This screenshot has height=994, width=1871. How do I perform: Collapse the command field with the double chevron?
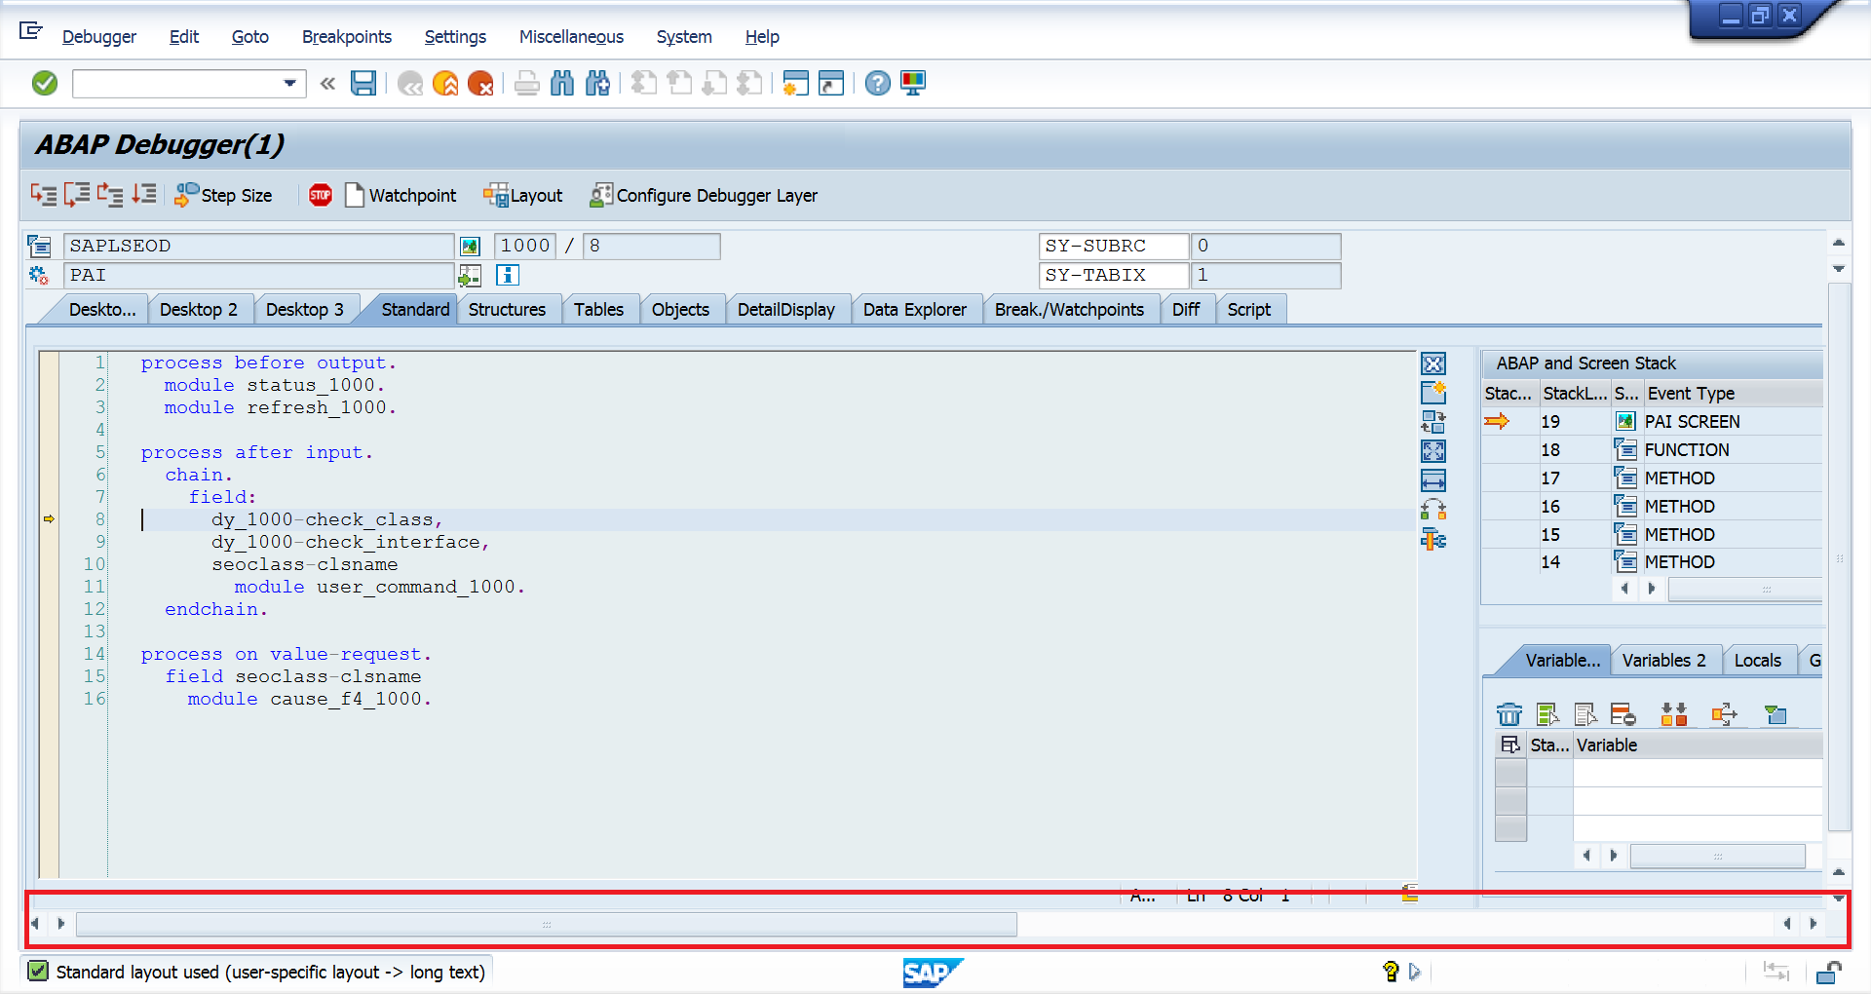328,84
